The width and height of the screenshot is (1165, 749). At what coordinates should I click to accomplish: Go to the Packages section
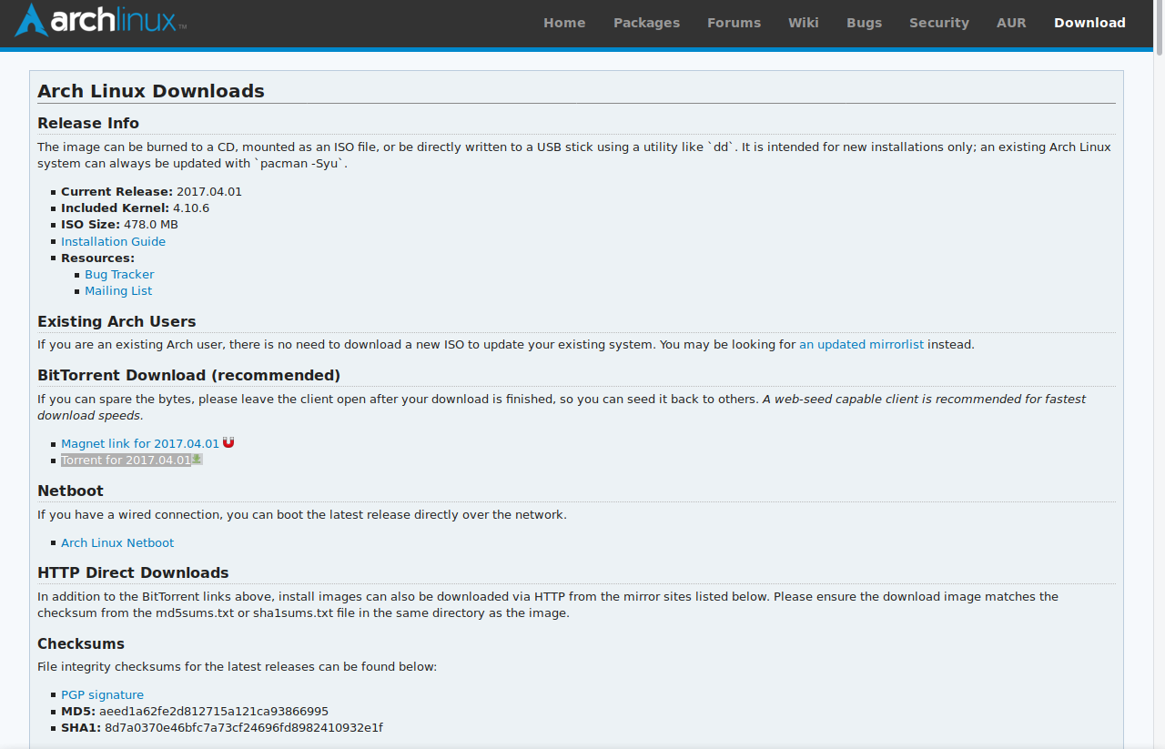pos(646,23)
